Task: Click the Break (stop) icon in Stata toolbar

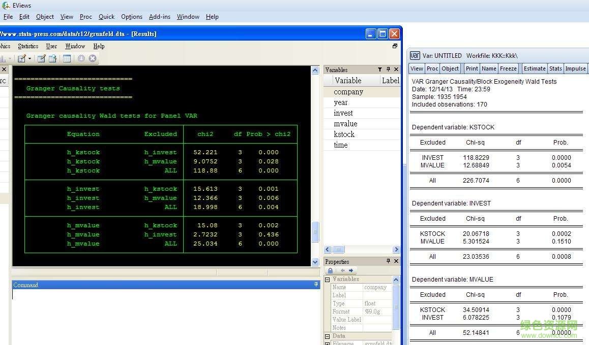Action: point(93,58)
